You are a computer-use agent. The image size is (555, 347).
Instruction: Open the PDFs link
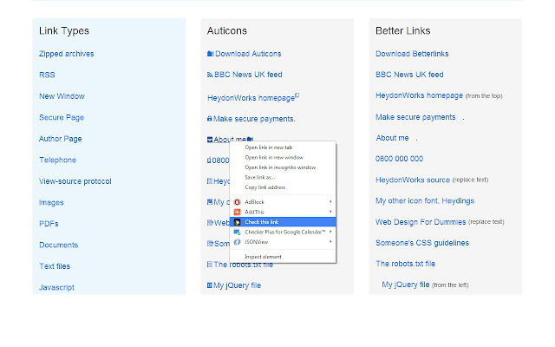49,224
